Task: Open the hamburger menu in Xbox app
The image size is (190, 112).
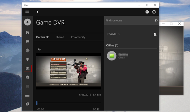Action: coord(27,12)
